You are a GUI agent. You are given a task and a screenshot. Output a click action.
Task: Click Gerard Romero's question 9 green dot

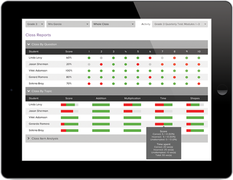187,77
